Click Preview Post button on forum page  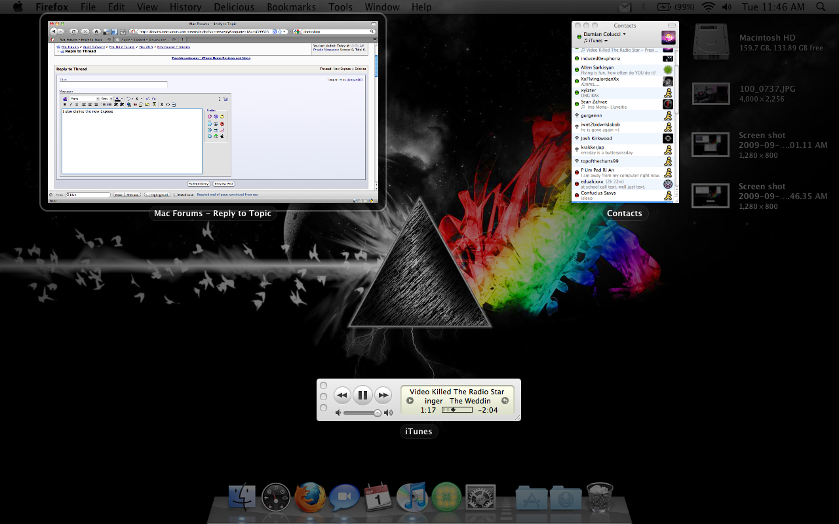tap(224, 184)
